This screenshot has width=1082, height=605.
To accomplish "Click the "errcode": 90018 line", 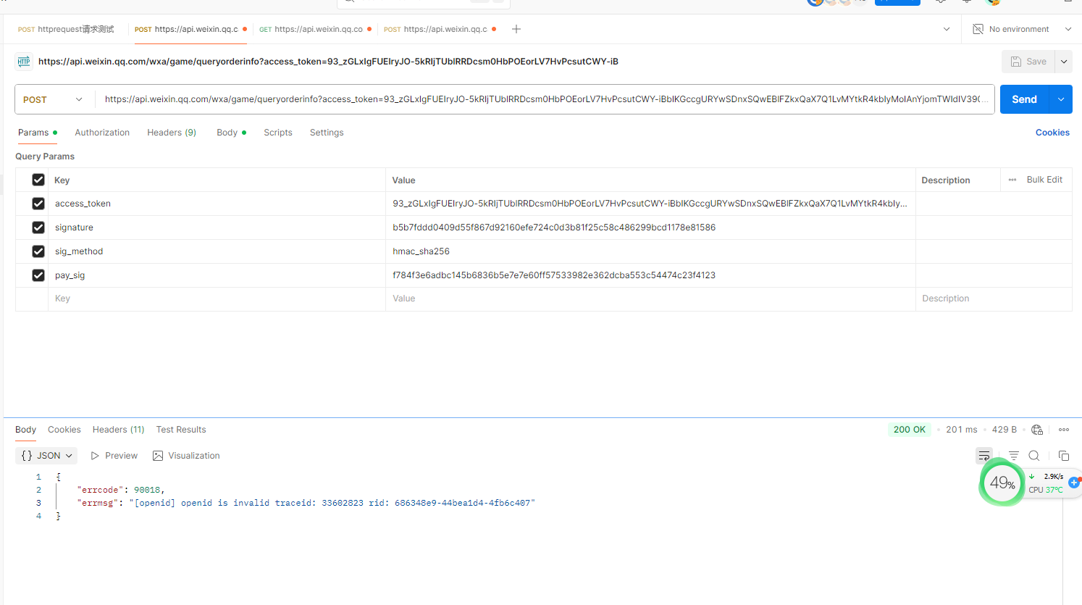I will pos(121,490).
